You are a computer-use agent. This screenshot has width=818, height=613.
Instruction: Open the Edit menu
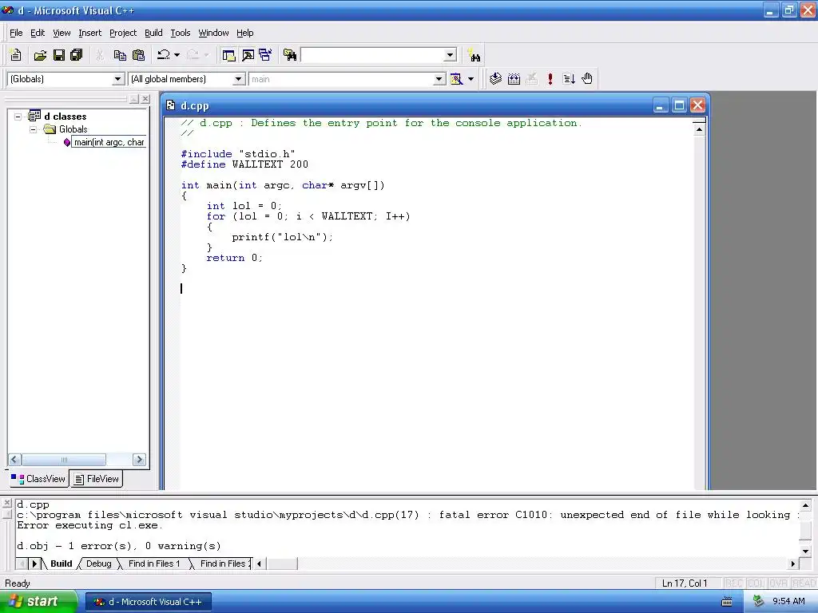click(38, 33)
